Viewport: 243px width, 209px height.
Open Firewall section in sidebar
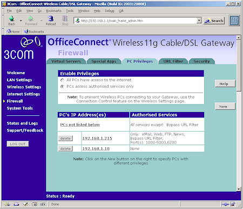coord(15,101)
